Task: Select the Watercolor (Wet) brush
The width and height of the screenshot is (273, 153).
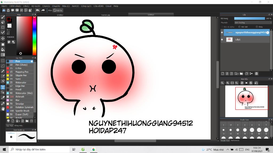Action: click(20, 93)
